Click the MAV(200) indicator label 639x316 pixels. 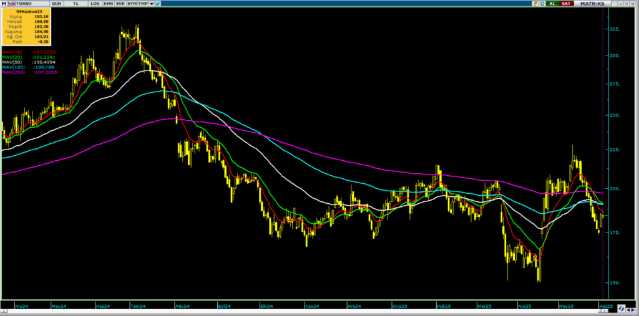(x=14, y=72)
